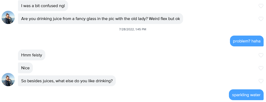This screenshot has width=266, height=102.
Task: Like the "Nice" message with its heart
Action: [x=261, y=68]
